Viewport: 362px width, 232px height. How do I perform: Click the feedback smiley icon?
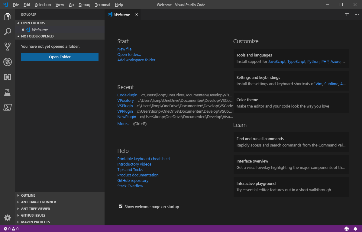point(347,229)
